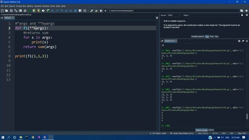The height and width of the screenshot is (140, 249).
Task: Open the Projects menu
Action: point(46,6)
